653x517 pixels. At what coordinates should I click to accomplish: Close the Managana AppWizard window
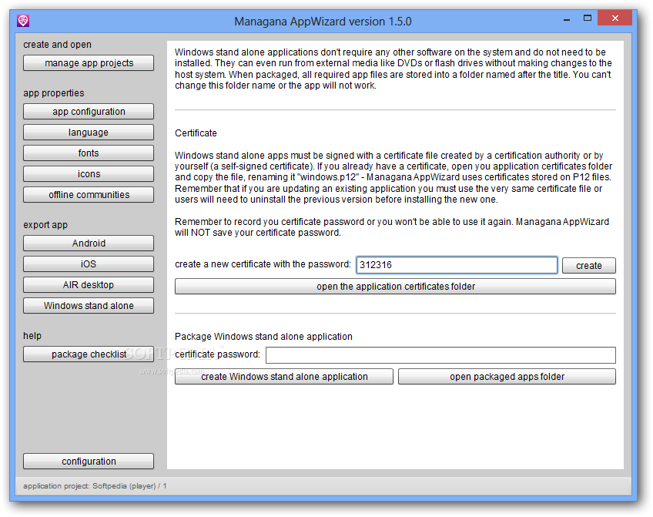615,18
